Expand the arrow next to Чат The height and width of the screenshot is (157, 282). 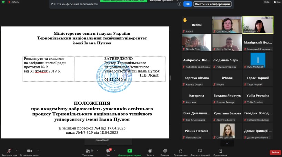point(114,150)
